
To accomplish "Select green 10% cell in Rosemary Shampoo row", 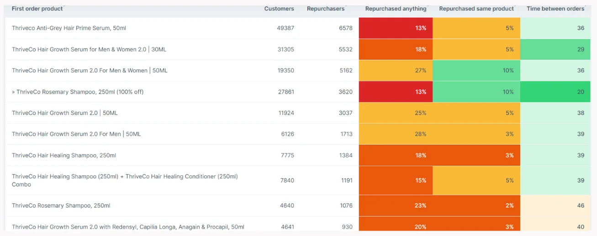I will click(x=476, y=92).
